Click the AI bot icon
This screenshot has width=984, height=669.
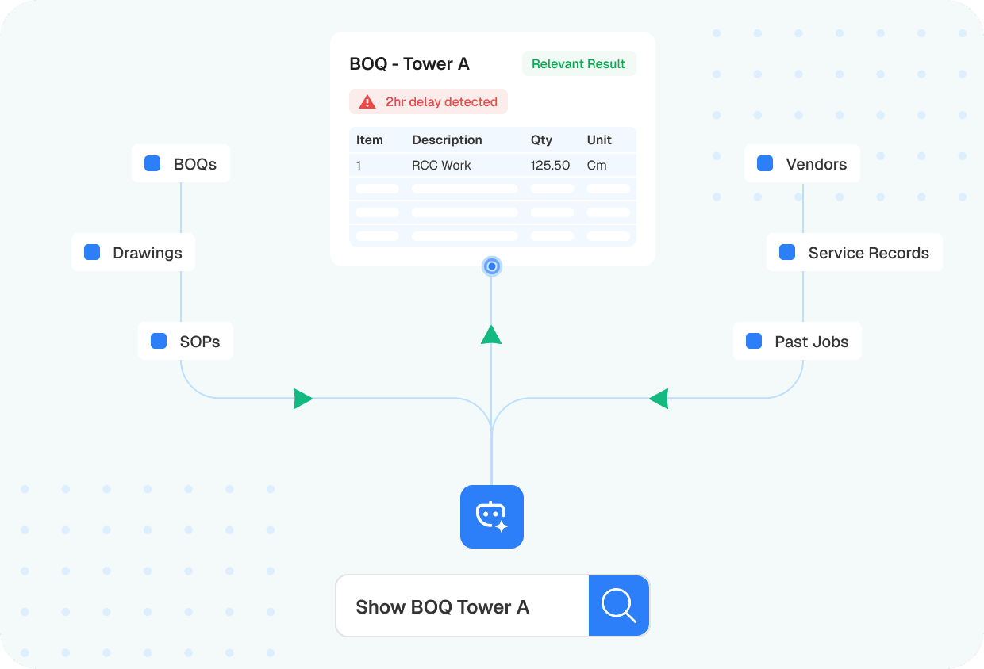point(492,517)
